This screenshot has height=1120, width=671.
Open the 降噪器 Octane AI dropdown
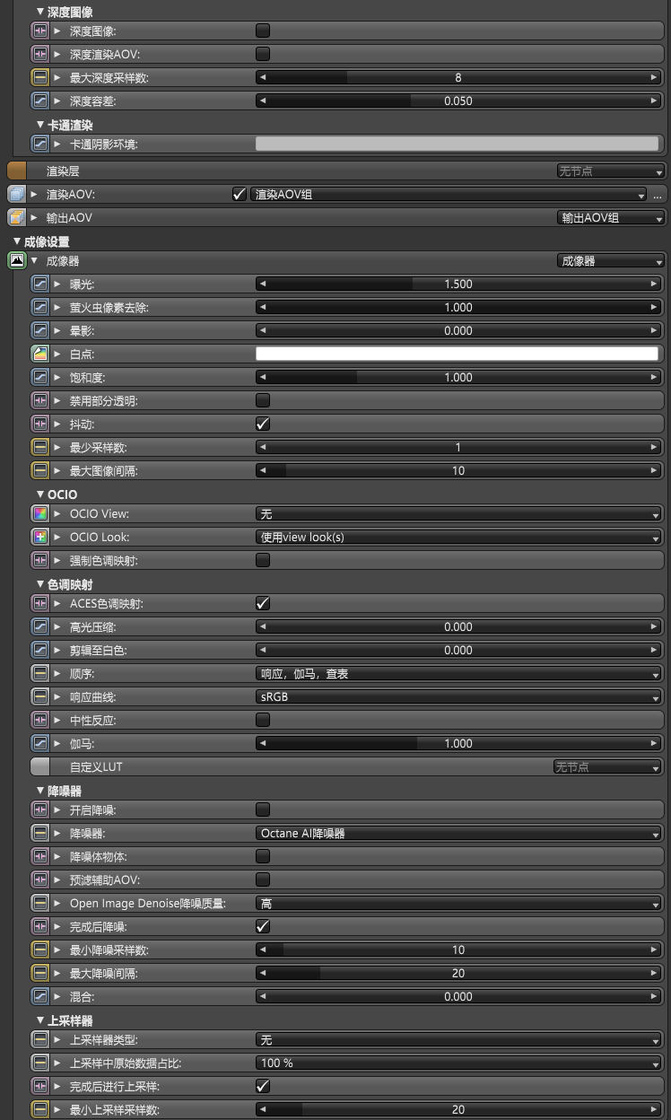tap(458, 834)
